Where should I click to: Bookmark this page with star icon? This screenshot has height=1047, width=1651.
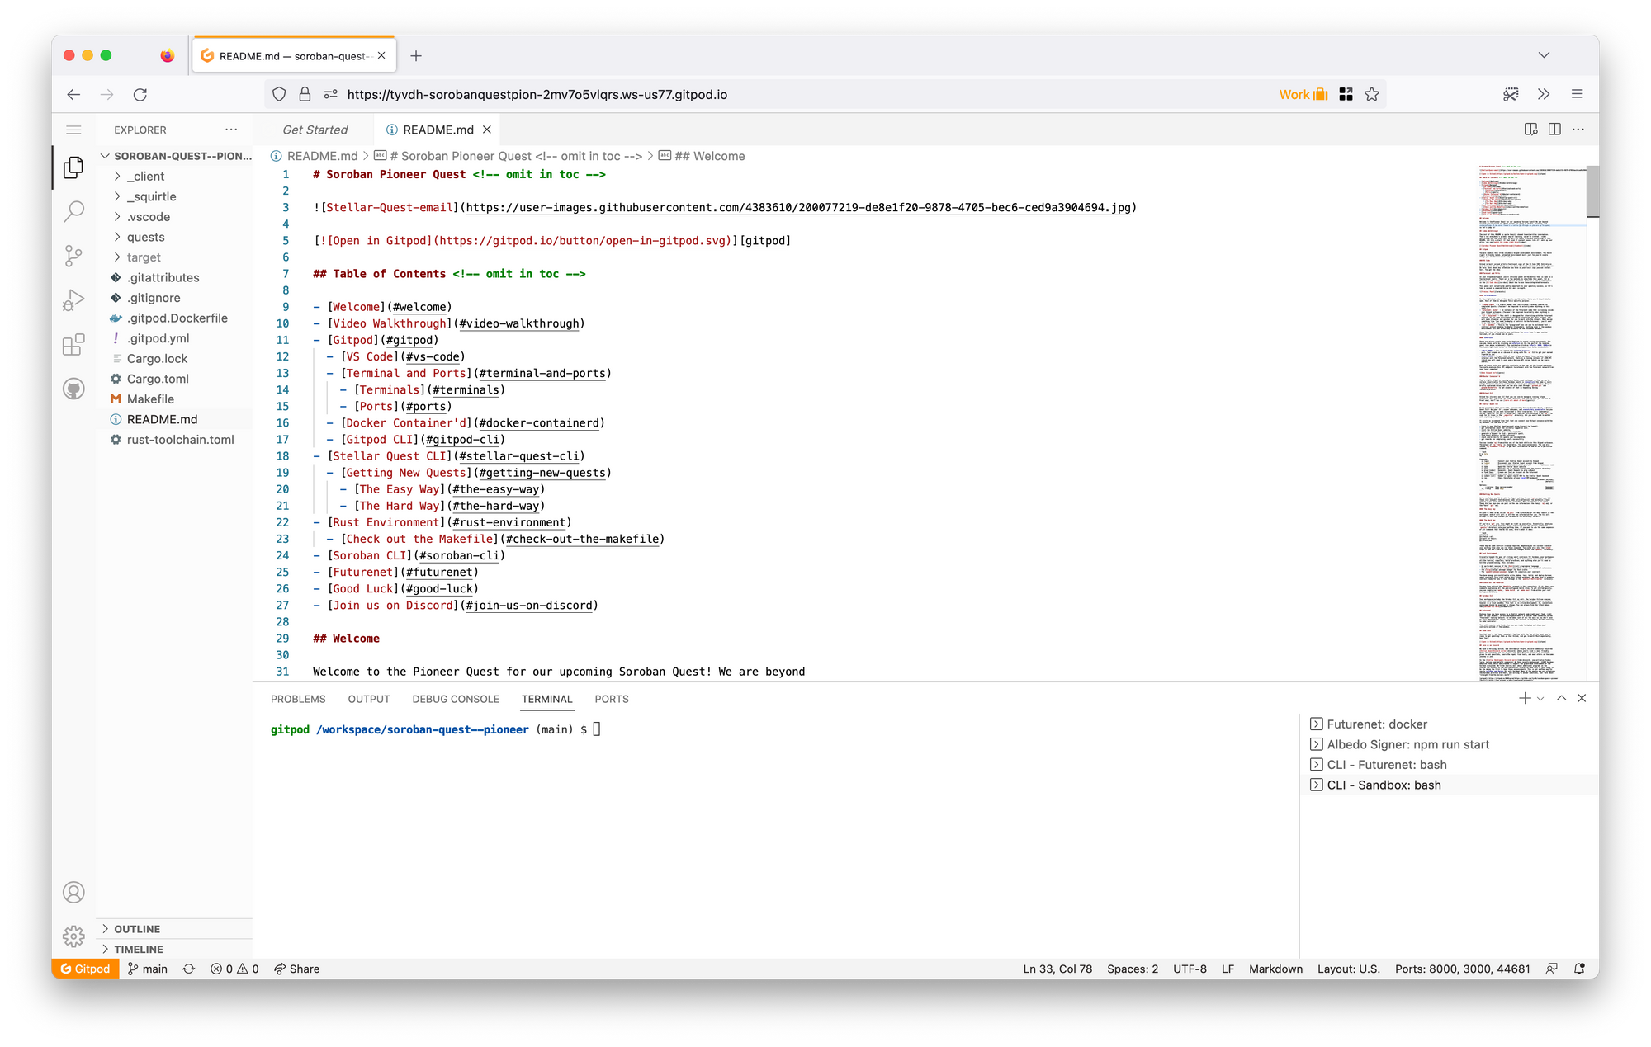point(1372,95)
